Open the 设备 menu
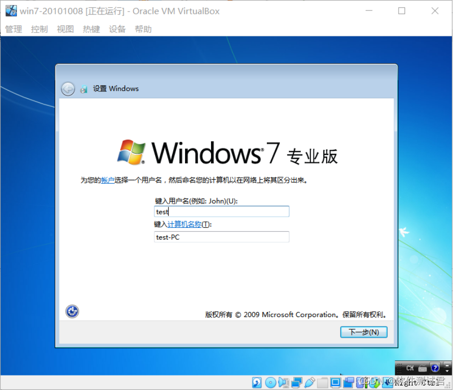 tap(117, 29)
